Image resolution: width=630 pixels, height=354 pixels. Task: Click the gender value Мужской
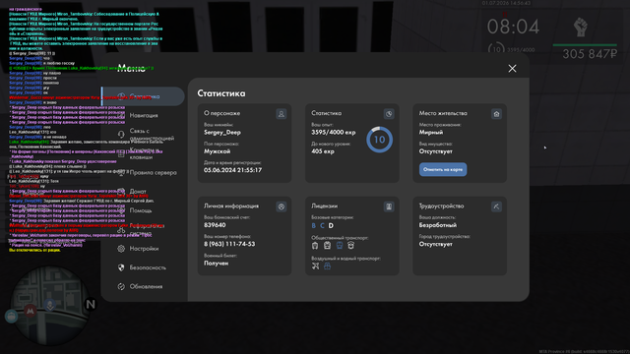217,151
